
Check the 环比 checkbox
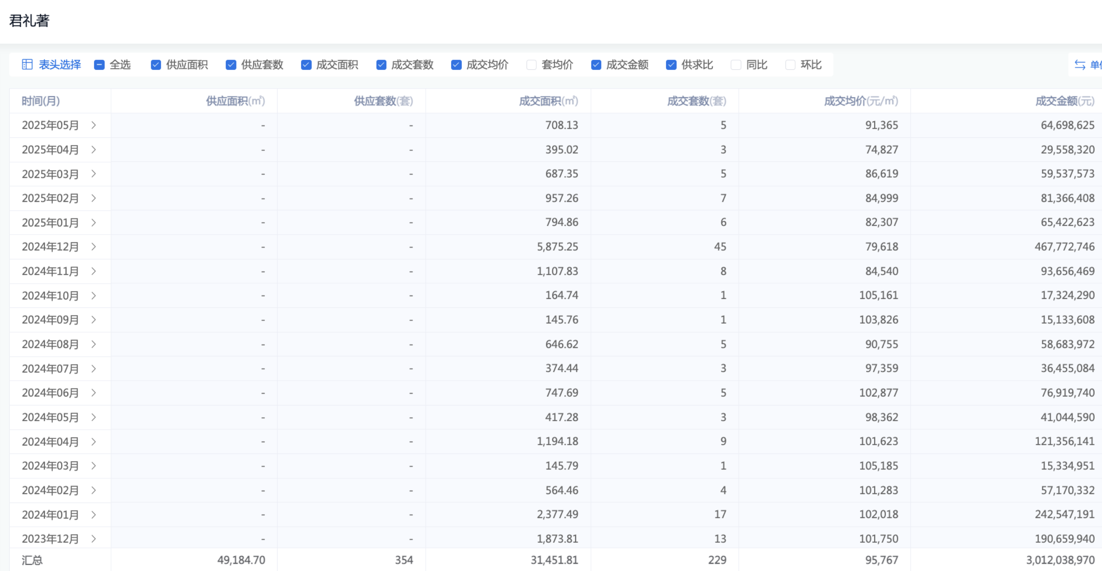coord(790,65)
